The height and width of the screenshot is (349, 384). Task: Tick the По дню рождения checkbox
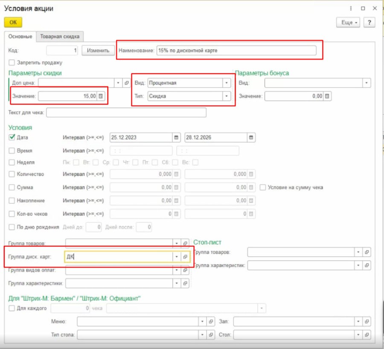[x=12, y=227]
